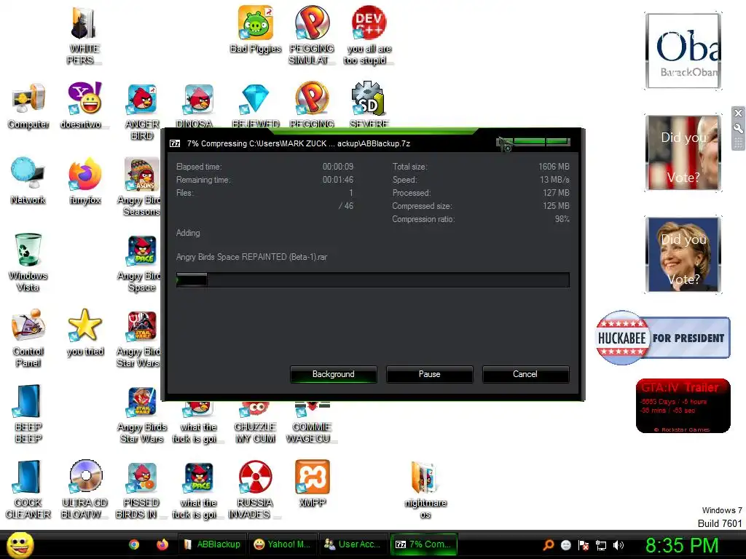Image resolution: width=746 pixels, height=559 pixels.
Task: Click the flag Action Center tray icon
Action: (x=584, y=545)
